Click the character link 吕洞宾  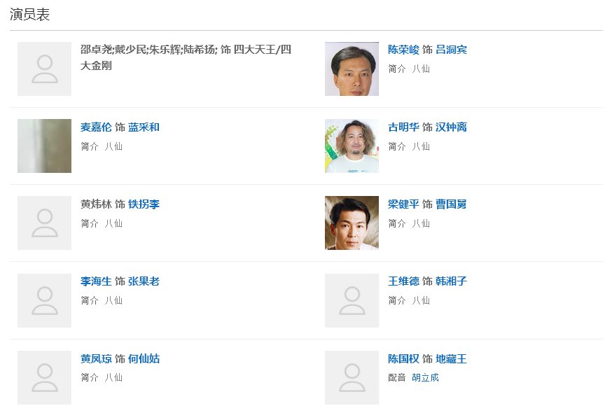[x=452, y=49]
